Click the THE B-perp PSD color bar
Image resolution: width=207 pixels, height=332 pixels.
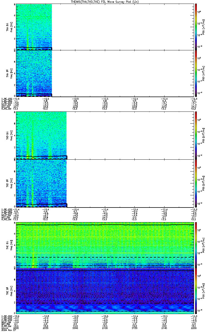[196, 245]
